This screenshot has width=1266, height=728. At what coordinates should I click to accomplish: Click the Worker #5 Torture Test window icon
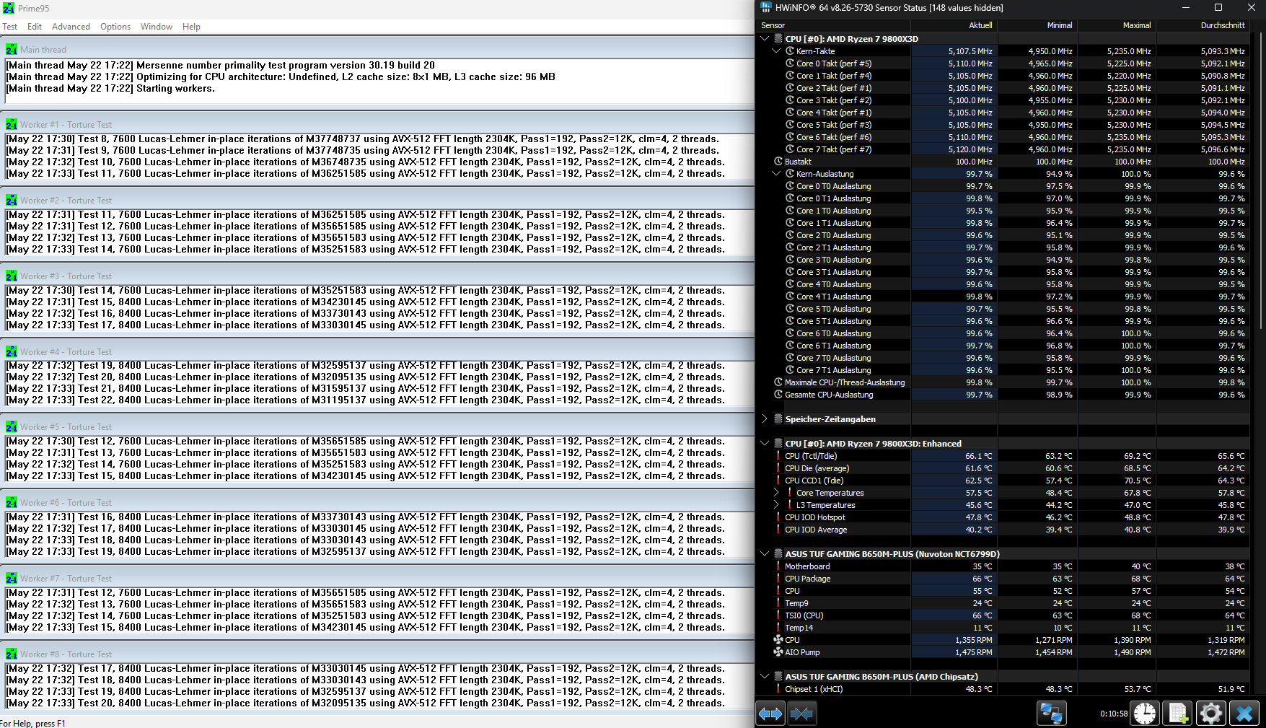(x=12, y=426)
